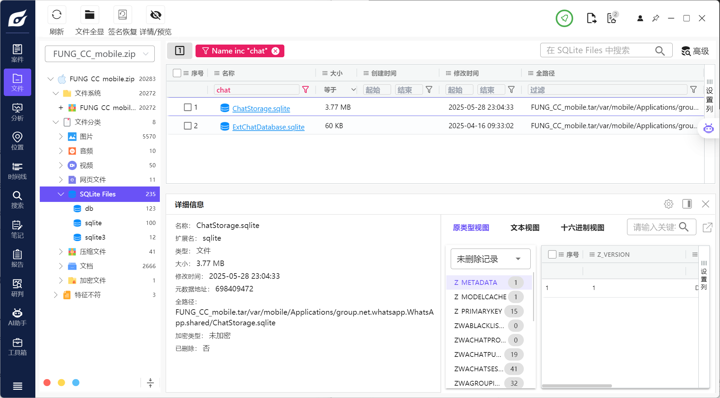Open the 时间线 timeline sidebar section

(x=17, y=171)
